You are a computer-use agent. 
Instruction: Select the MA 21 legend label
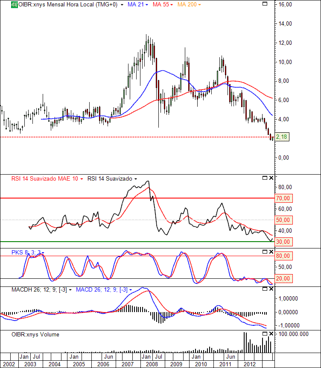(136, 4)
